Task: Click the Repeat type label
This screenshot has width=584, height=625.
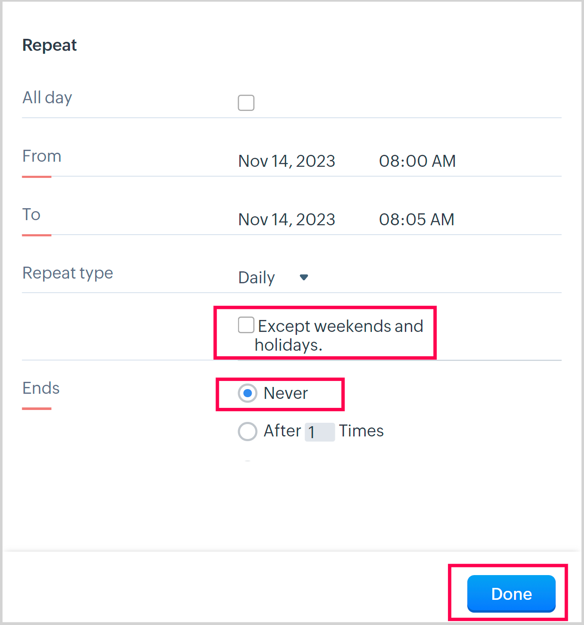Action: point(68,273)
